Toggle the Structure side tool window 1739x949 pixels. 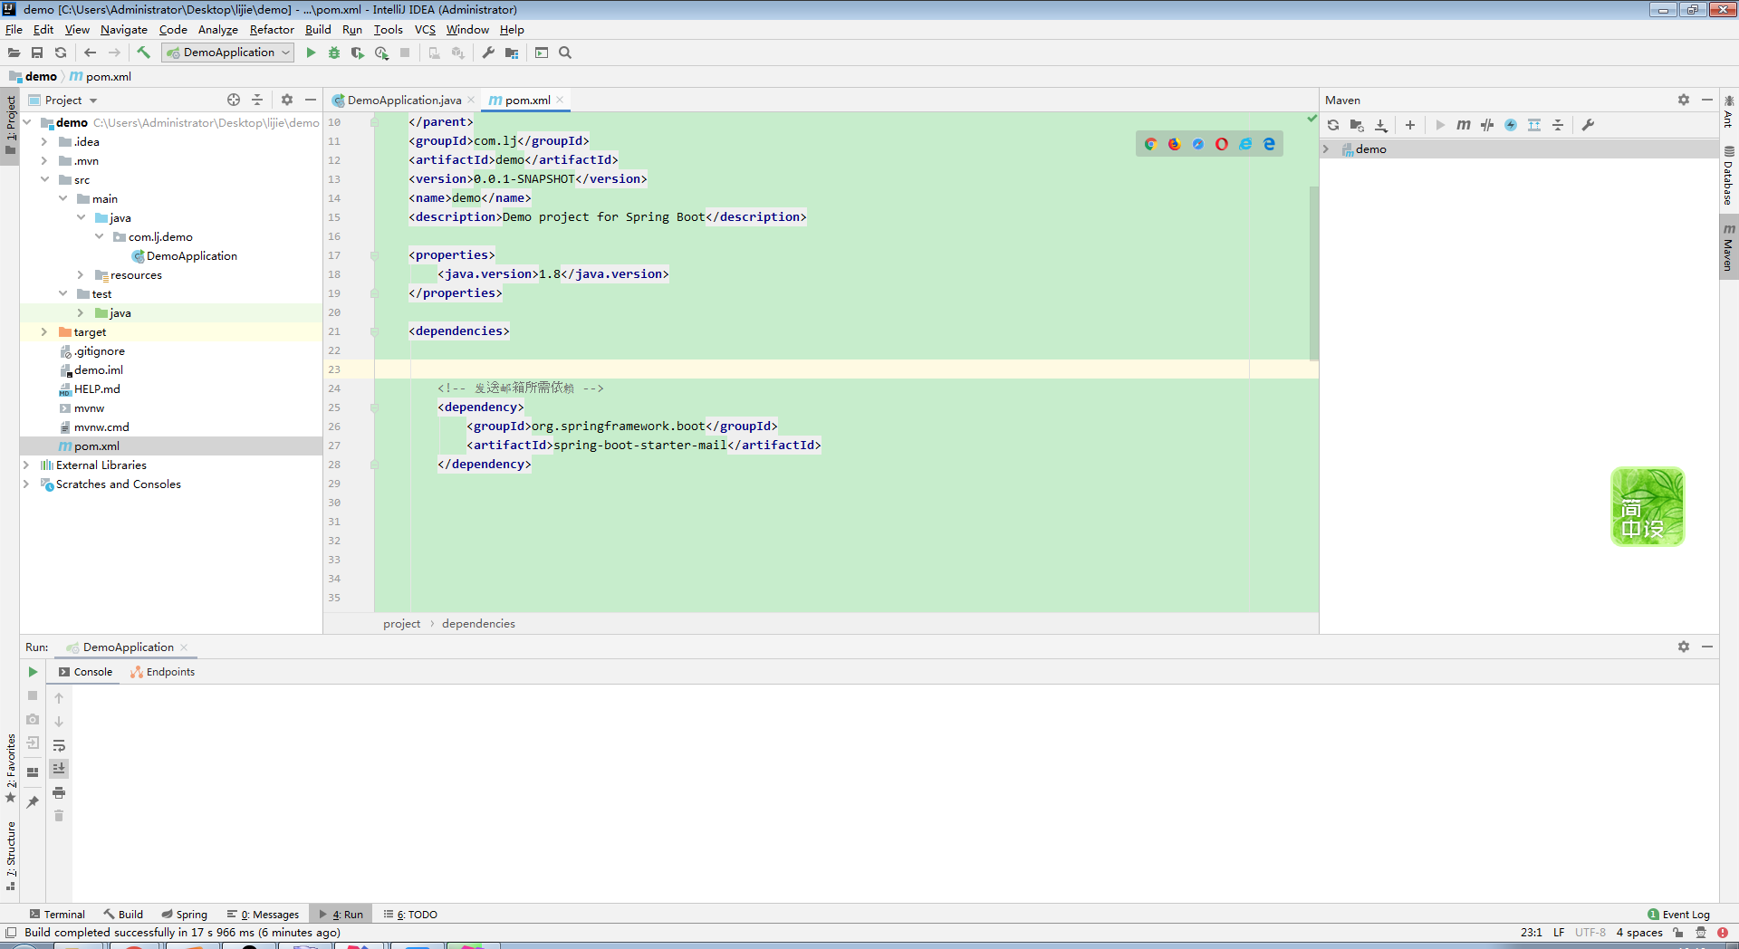11,856
